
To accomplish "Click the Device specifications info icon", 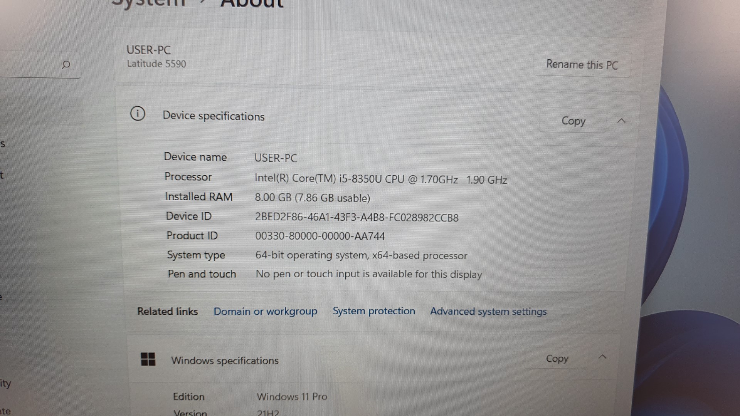I will pyautogui.click(x=138, y=114).
